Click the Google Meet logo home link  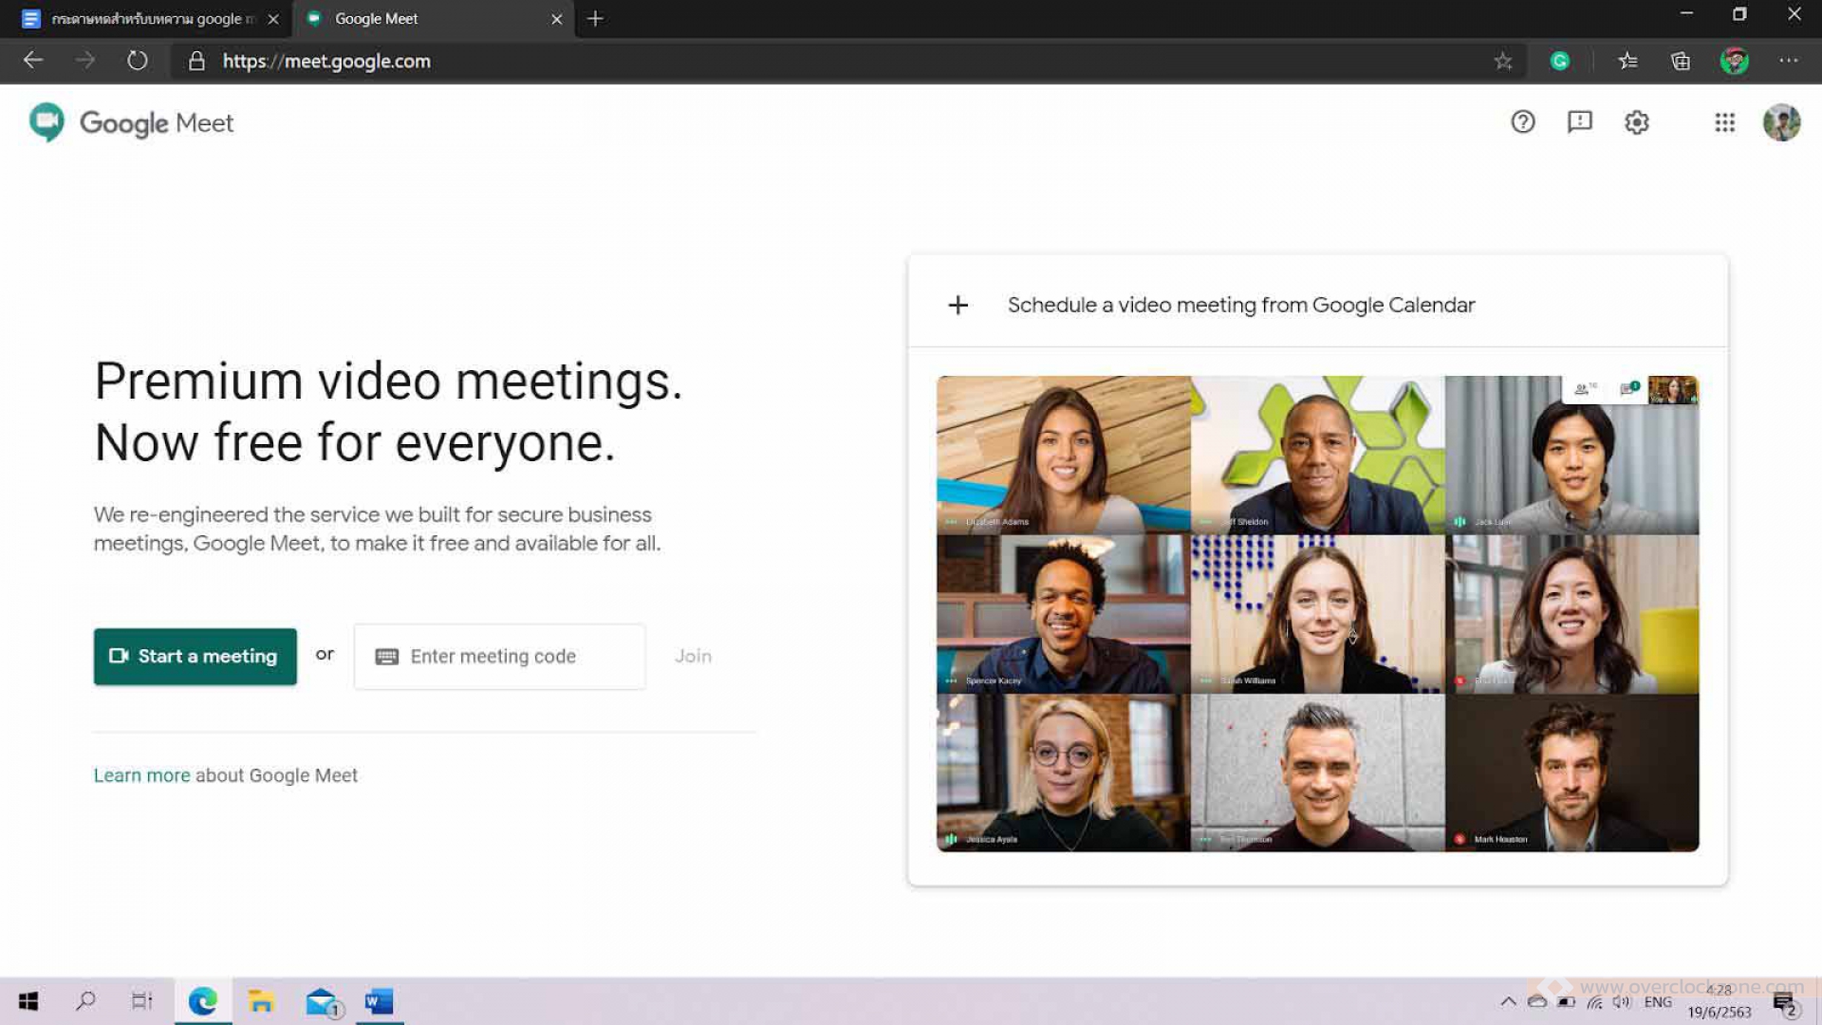[x=131, y=122]
